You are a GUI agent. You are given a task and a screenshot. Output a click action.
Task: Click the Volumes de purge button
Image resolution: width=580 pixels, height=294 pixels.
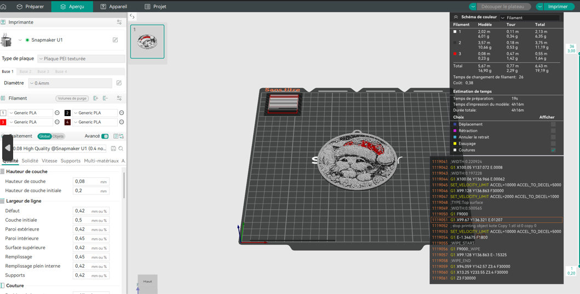(72, 99)
